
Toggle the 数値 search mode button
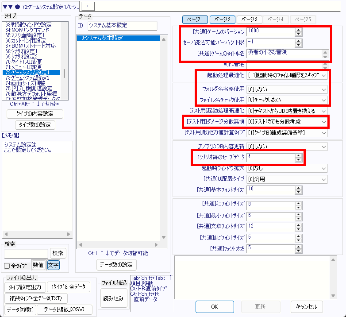38,265
